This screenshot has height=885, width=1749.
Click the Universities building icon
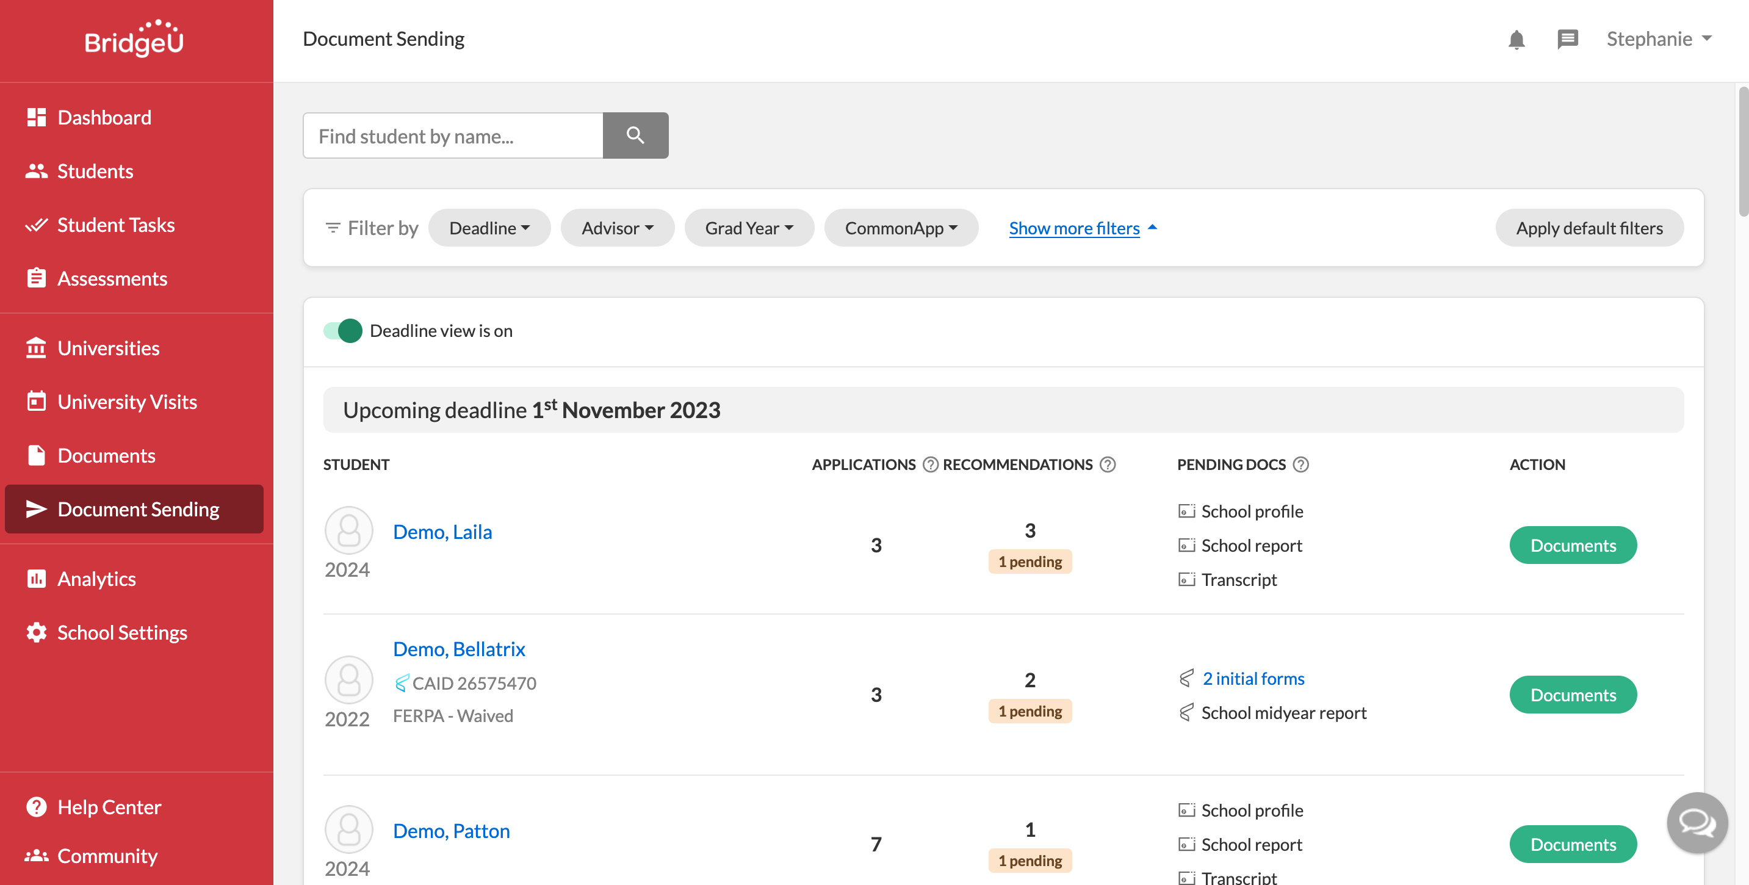click(37, 348)
